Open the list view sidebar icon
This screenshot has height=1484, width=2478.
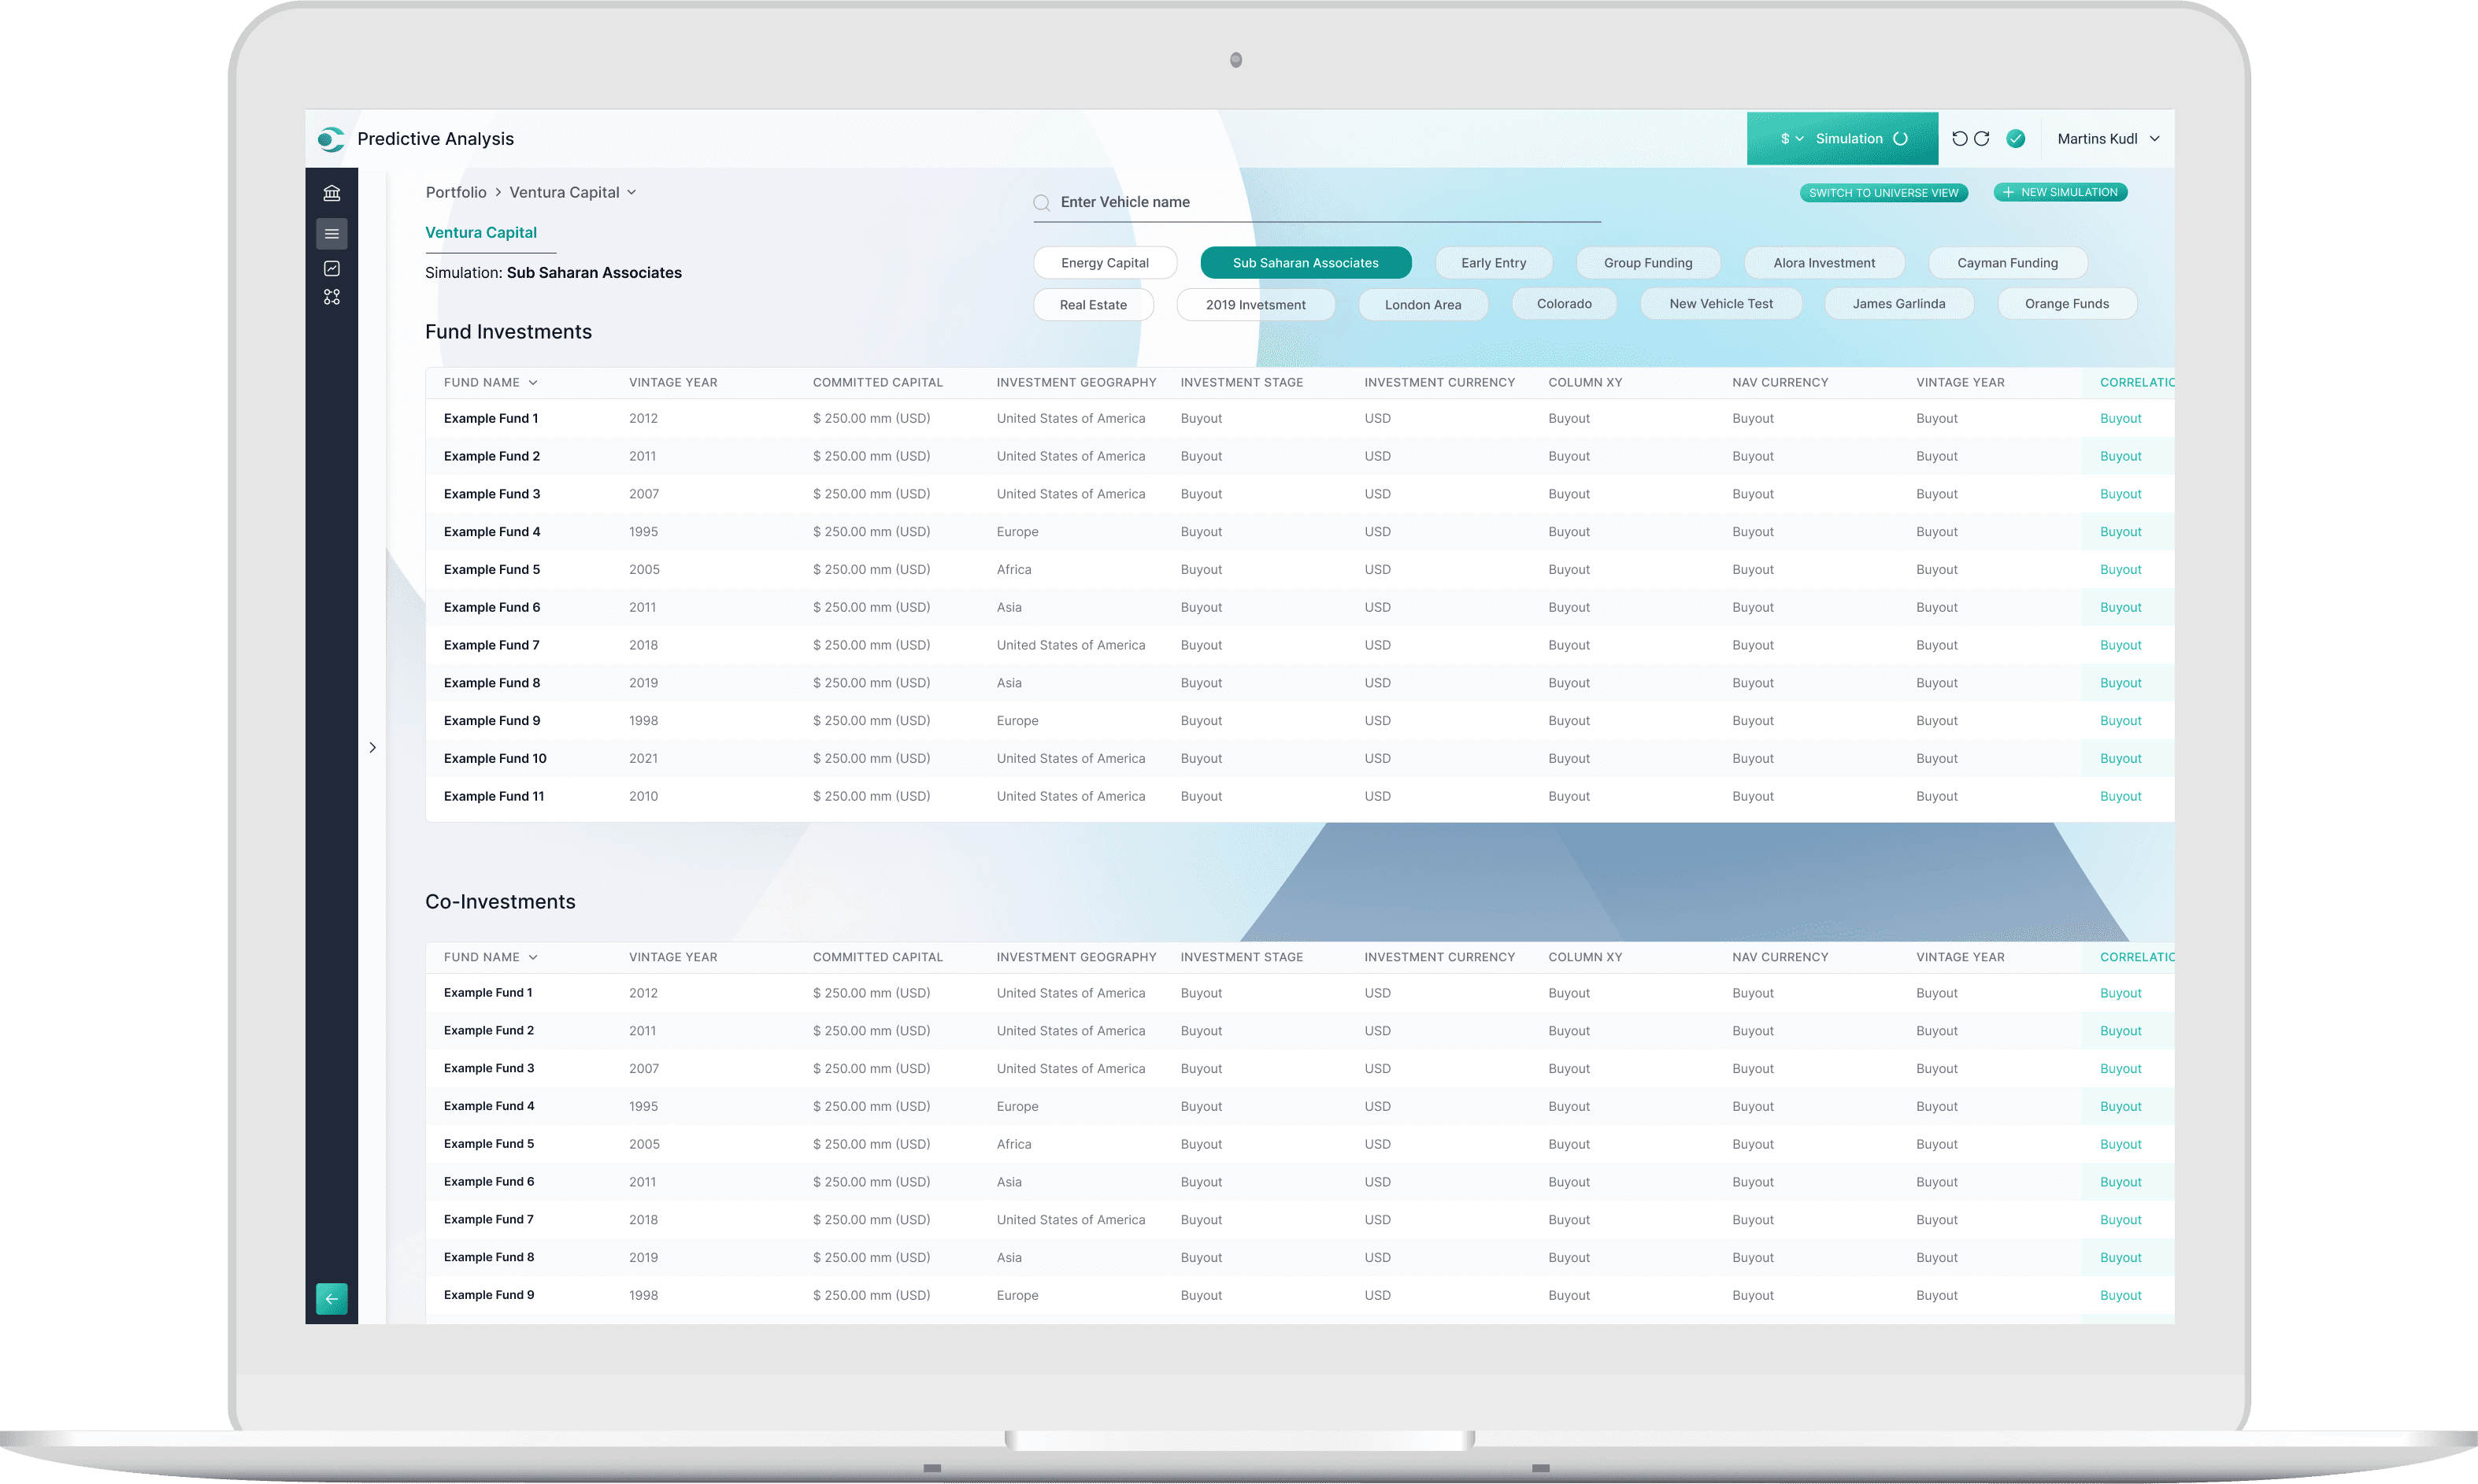332,234
